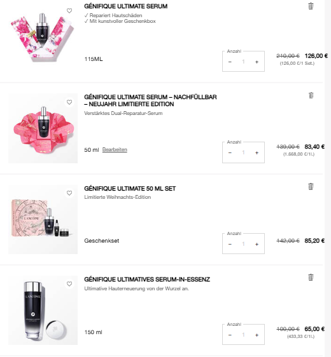Add 115ML Génifique Ultimate Serum to wishlist
This screenshot has height=357, width=331.
coord(69,11)
